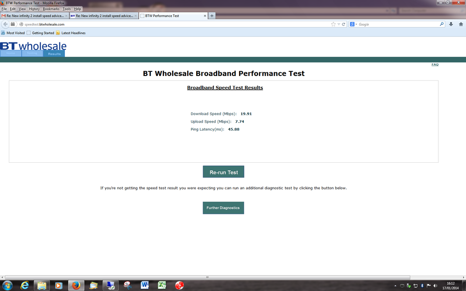
Task: Click the site identity globe icon
Action: [21, 24]
